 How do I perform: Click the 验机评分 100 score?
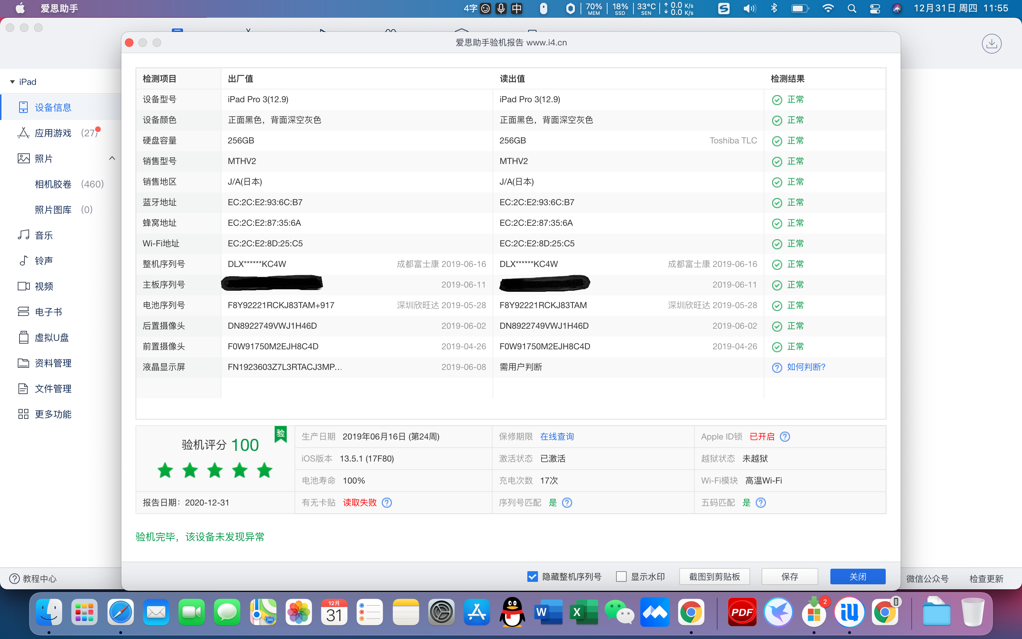click(220, 444)
